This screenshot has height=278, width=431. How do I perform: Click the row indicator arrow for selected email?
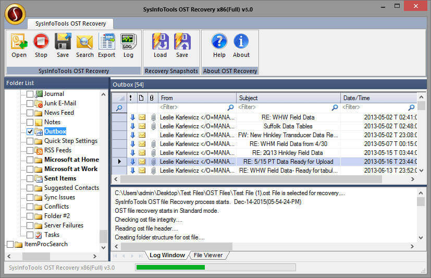[x=119, y=162]
